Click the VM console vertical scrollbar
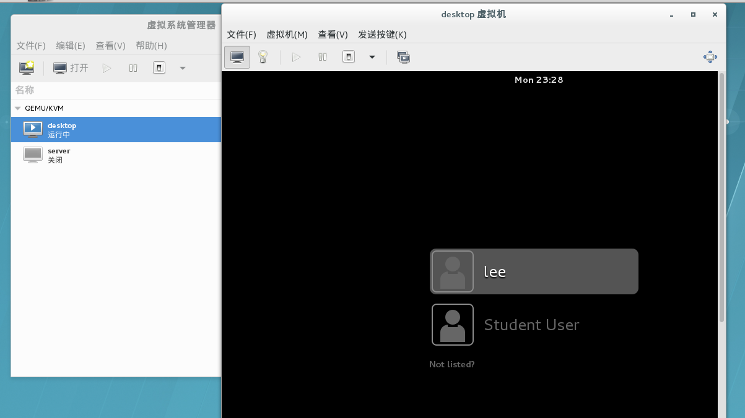This screenshot has height=418, width=745. [x=721, y=197]
